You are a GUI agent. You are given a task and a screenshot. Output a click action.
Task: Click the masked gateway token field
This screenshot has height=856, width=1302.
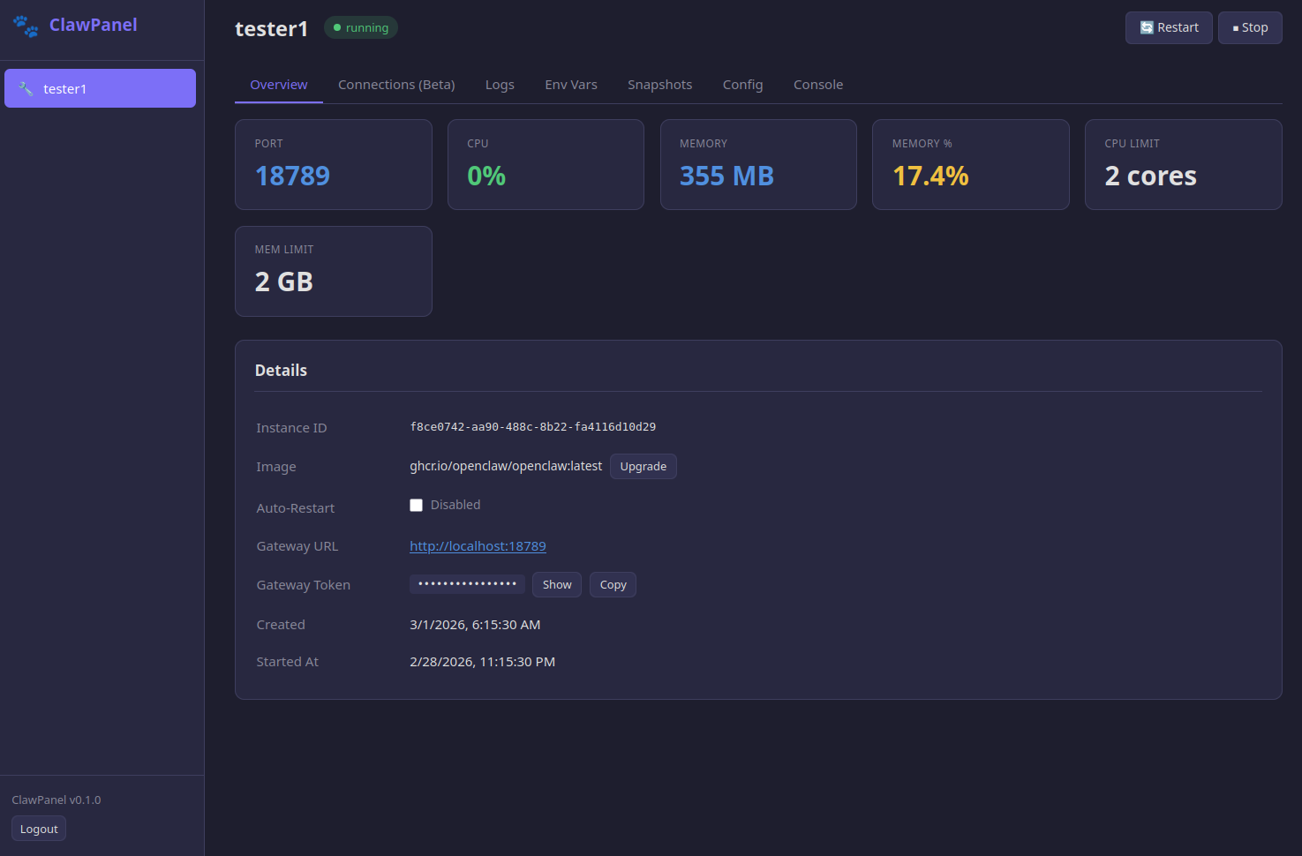coord(467,584)
